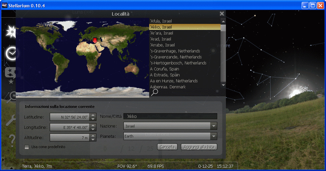Increase Altitudine with up arrow

click(x=93, y=136)
